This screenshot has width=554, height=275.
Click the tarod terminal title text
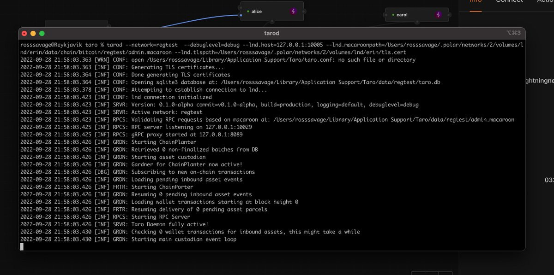271,33
